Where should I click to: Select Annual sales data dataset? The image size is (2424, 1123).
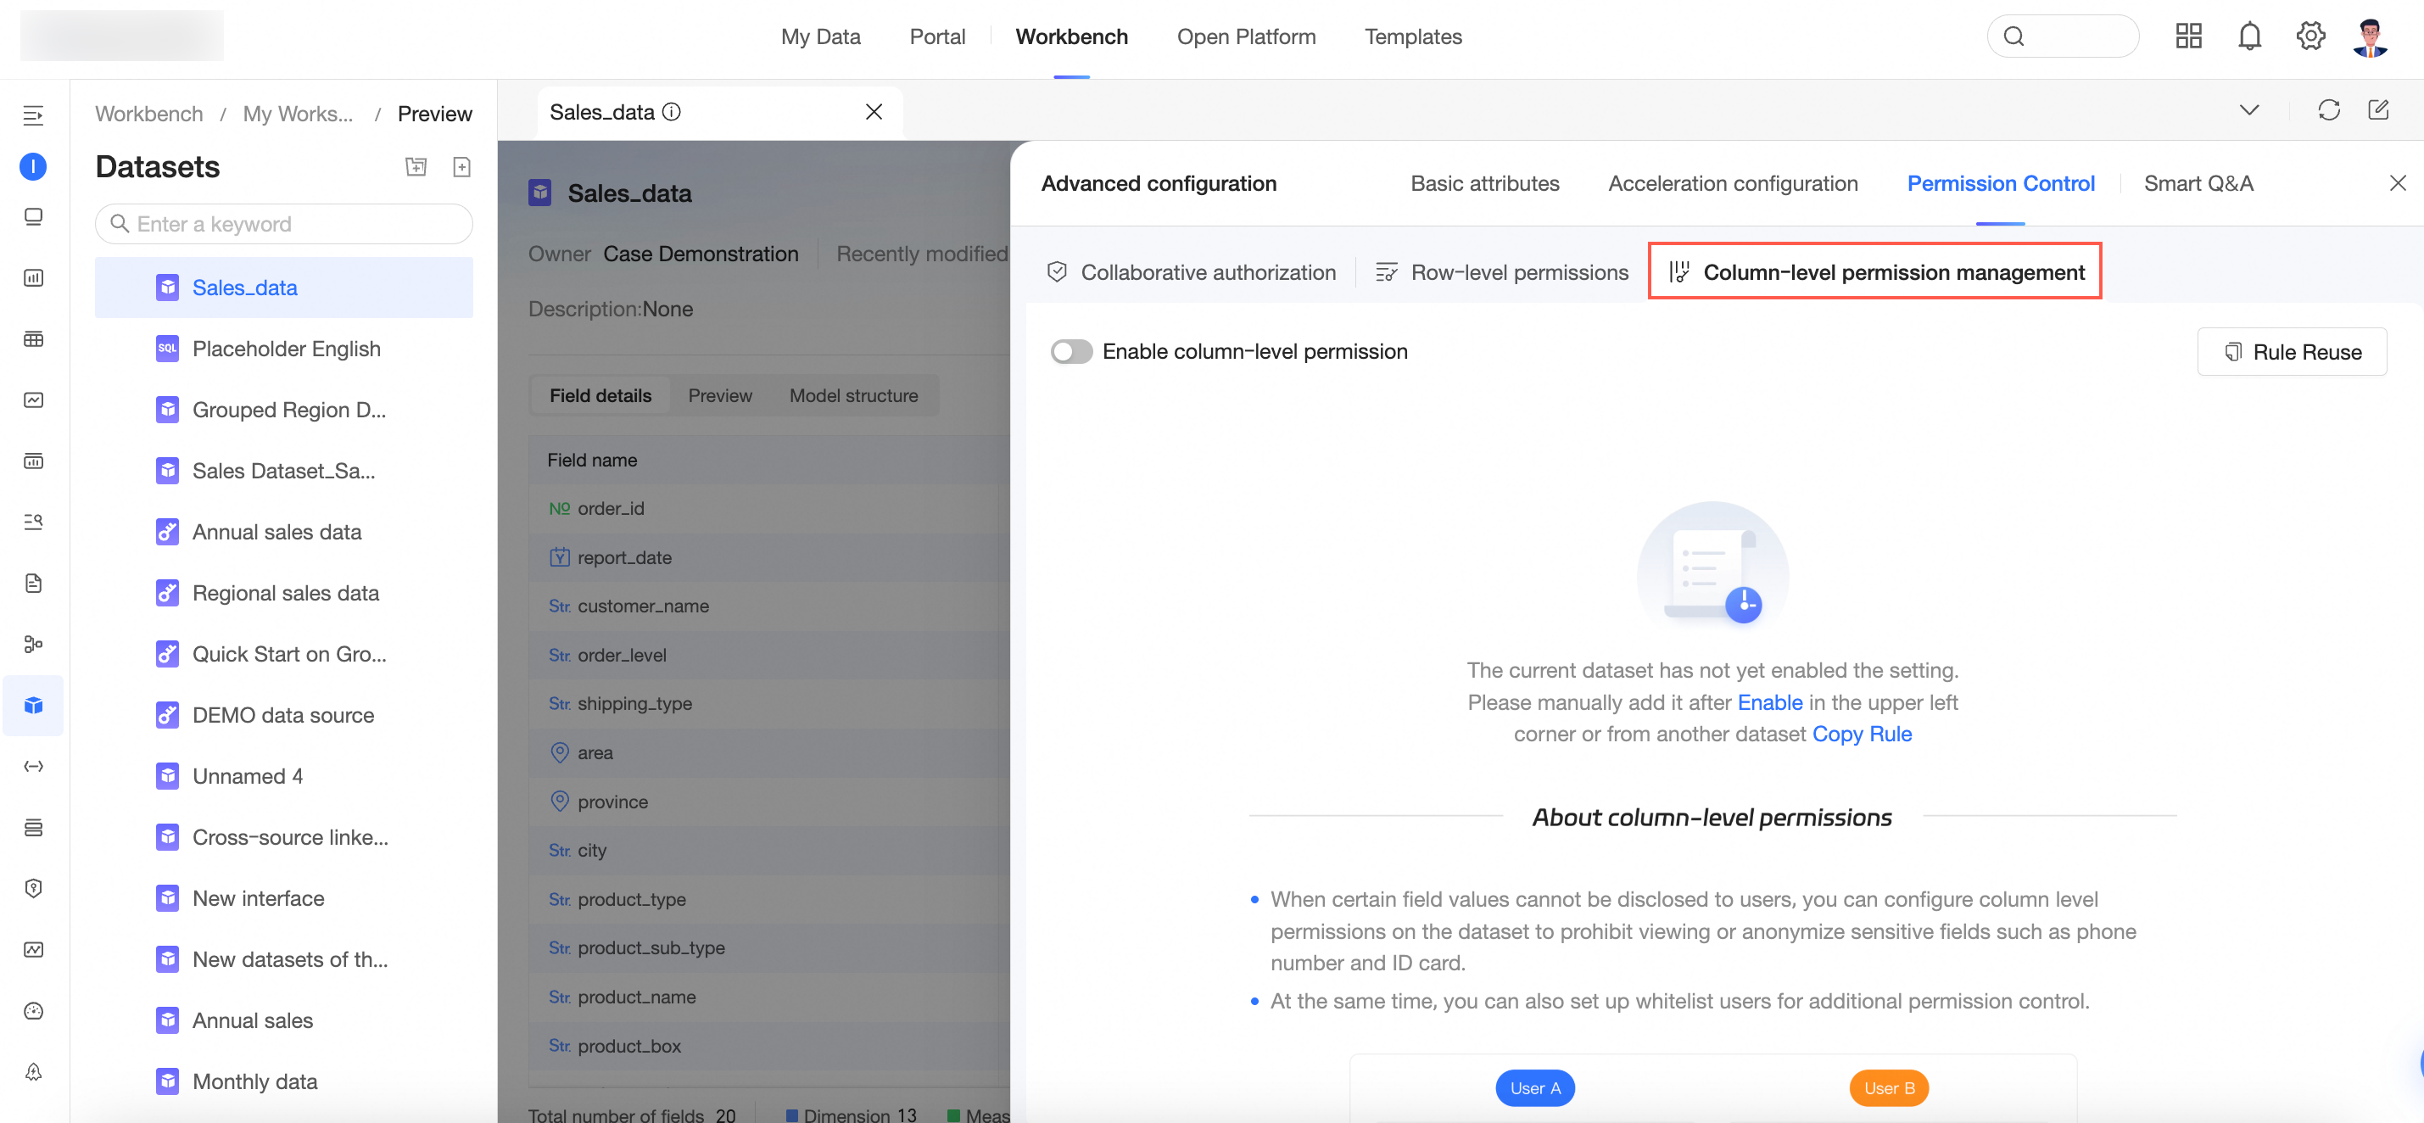coord(276,532)
